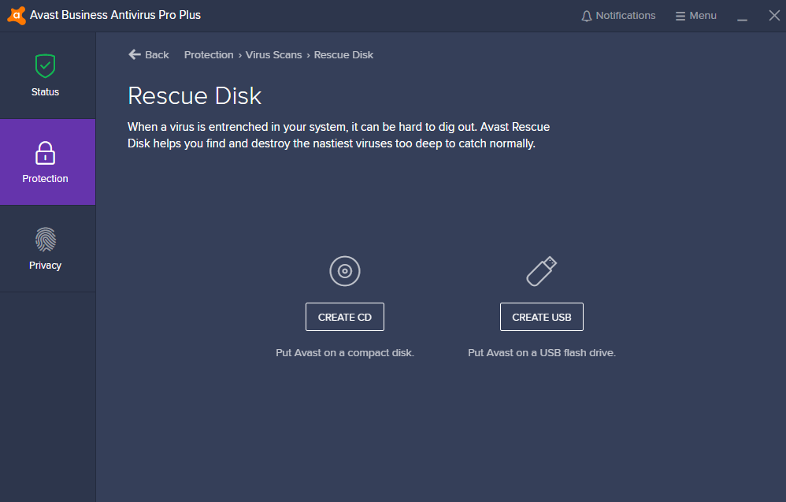Click the Back navigation label

[155, 54]
